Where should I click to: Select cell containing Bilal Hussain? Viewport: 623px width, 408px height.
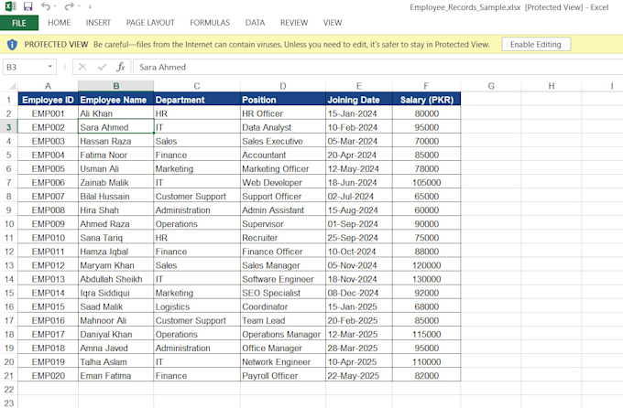click(116, 197)
